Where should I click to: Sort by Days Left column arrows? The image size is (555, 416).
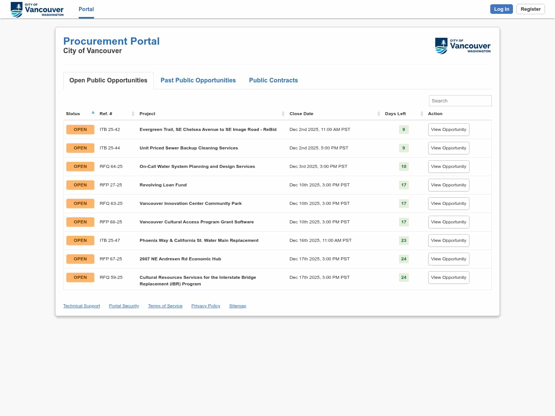422,114
